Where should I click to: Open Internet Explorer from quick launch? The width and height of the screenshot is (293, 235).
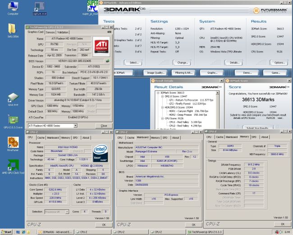point(23,232)
